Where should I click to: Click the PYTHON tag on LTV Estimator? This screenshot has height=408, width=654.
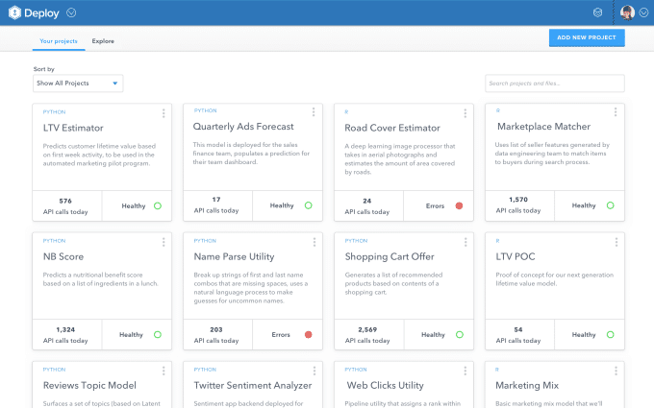[54, 112]
